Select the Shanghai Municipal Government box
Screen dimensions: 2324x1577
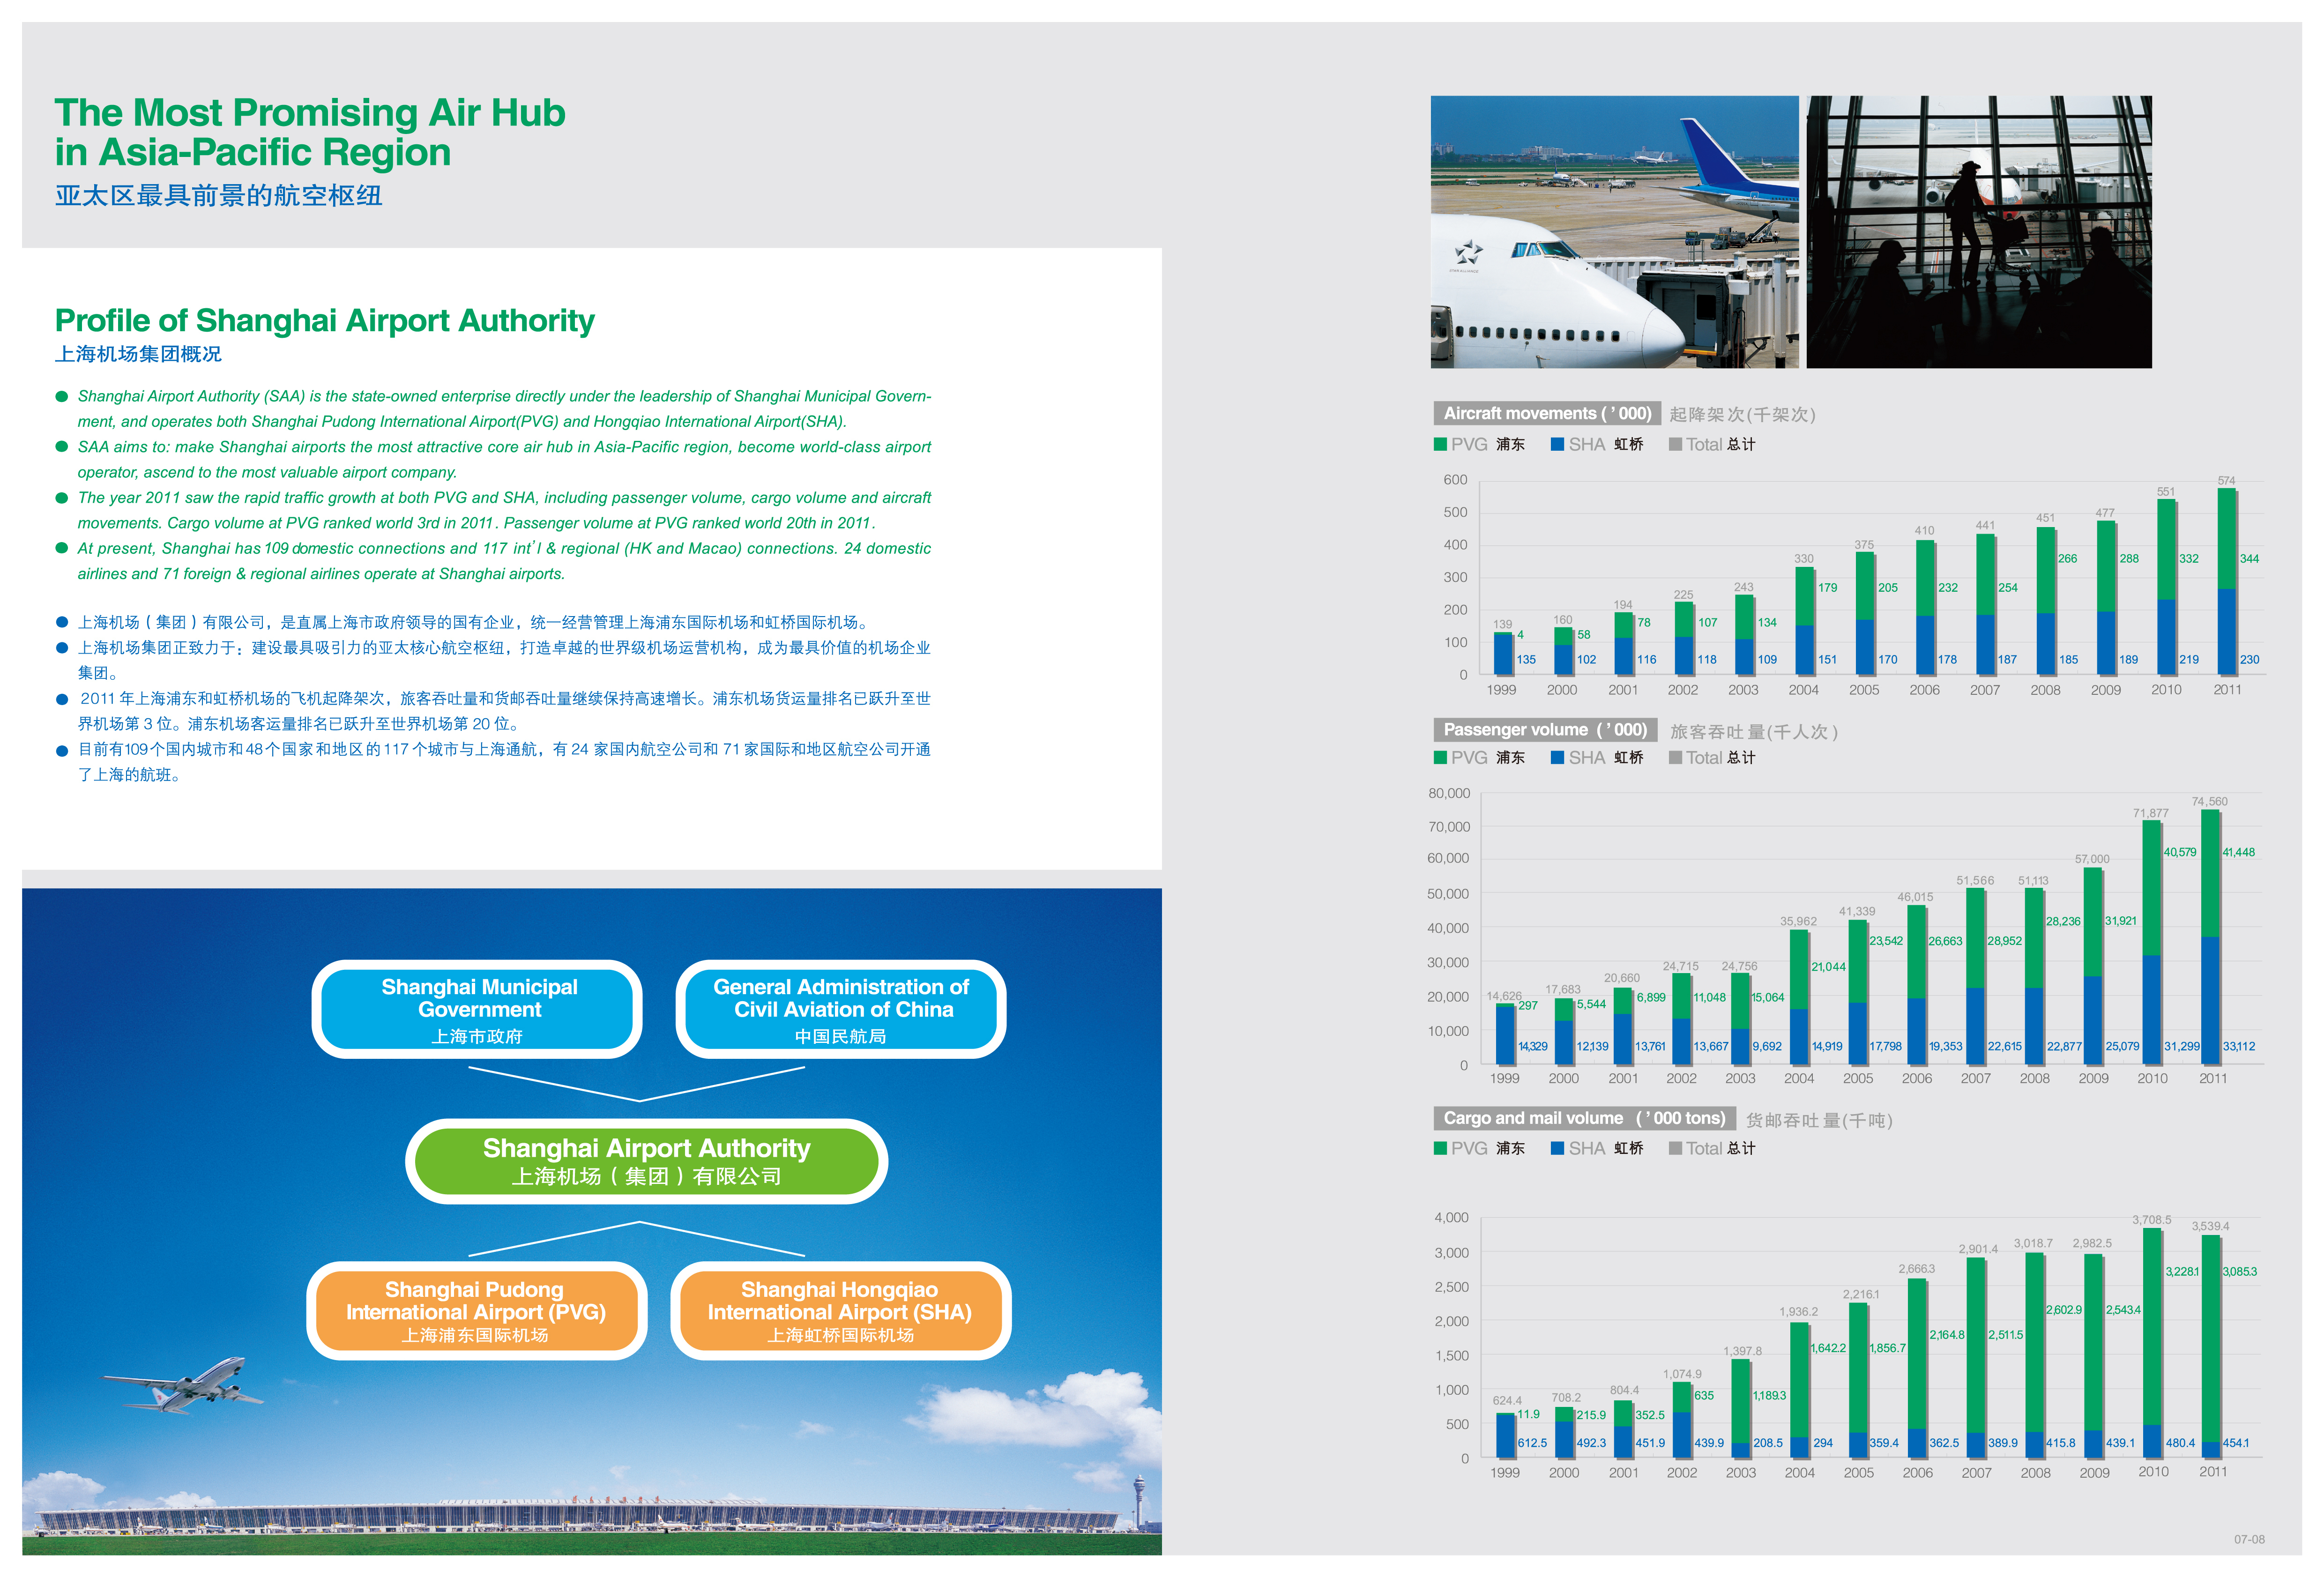point(477,1009)
